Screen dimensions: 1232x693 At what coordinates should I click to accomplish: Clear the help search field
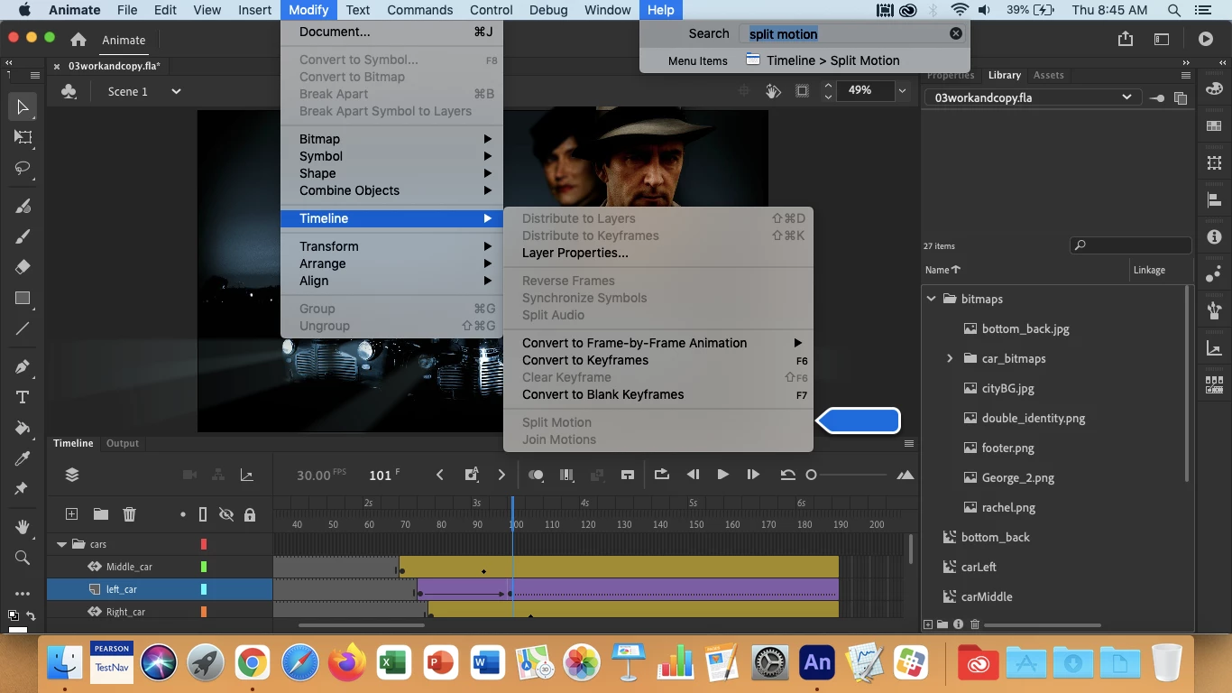[x=955, y=33]
